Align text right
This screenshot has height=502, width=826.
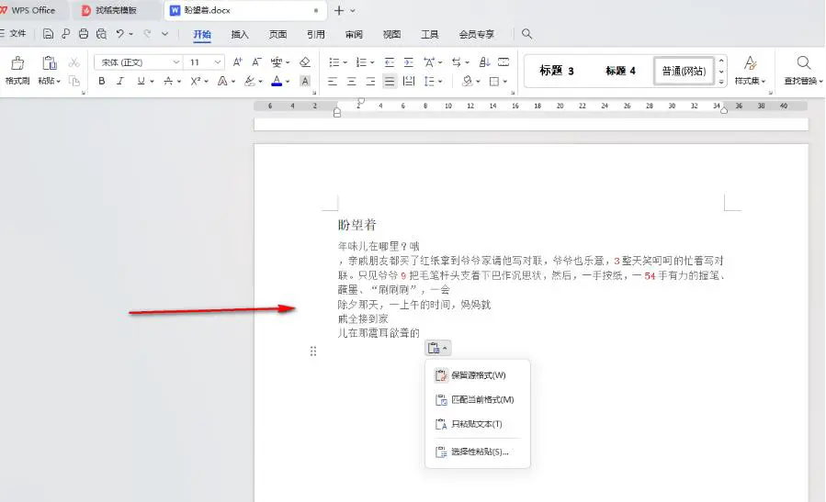pyautogui.click(x=370, y=81)
